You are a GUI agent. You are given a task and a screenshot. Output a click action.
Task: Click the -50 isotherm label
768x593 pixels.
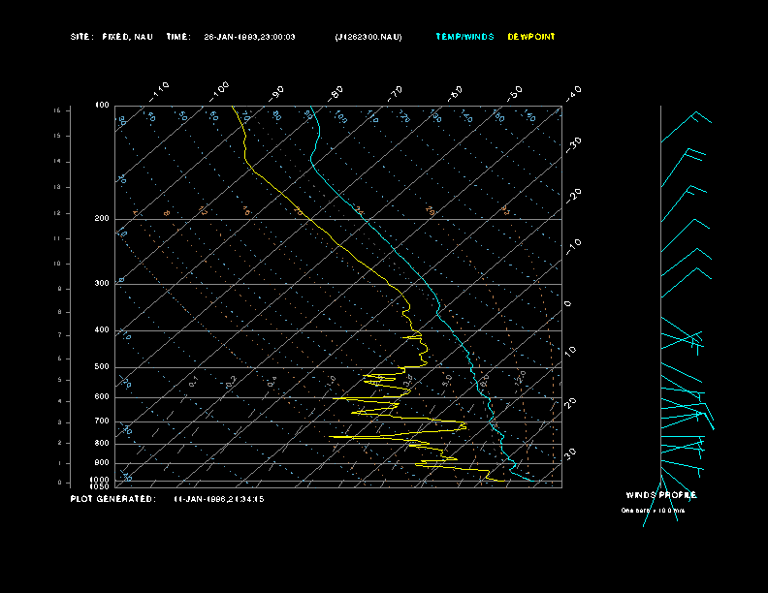click(x=515, y=93)
